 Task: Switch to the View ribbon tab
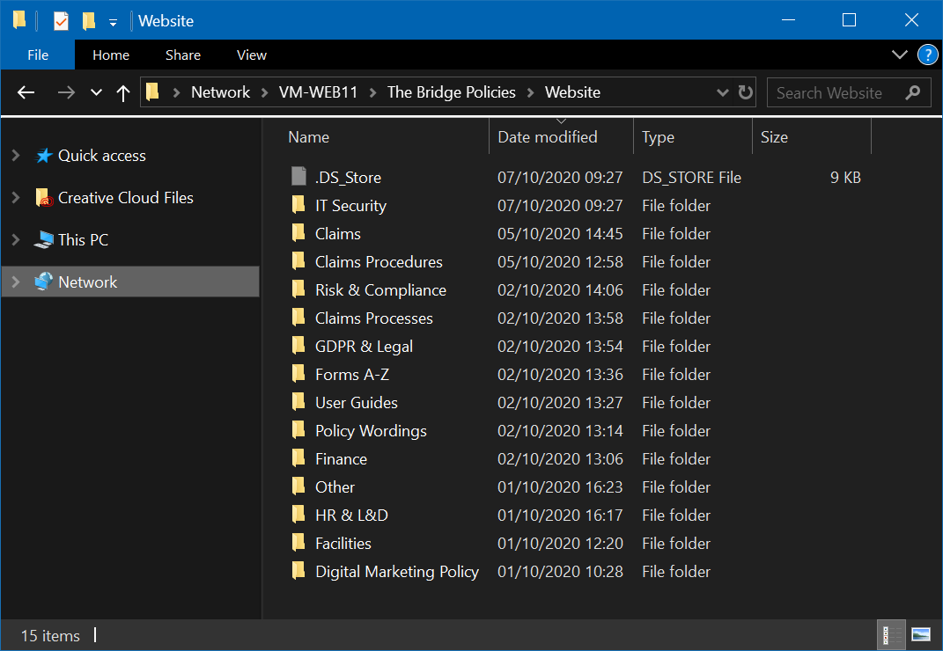[x=251, y=55]
